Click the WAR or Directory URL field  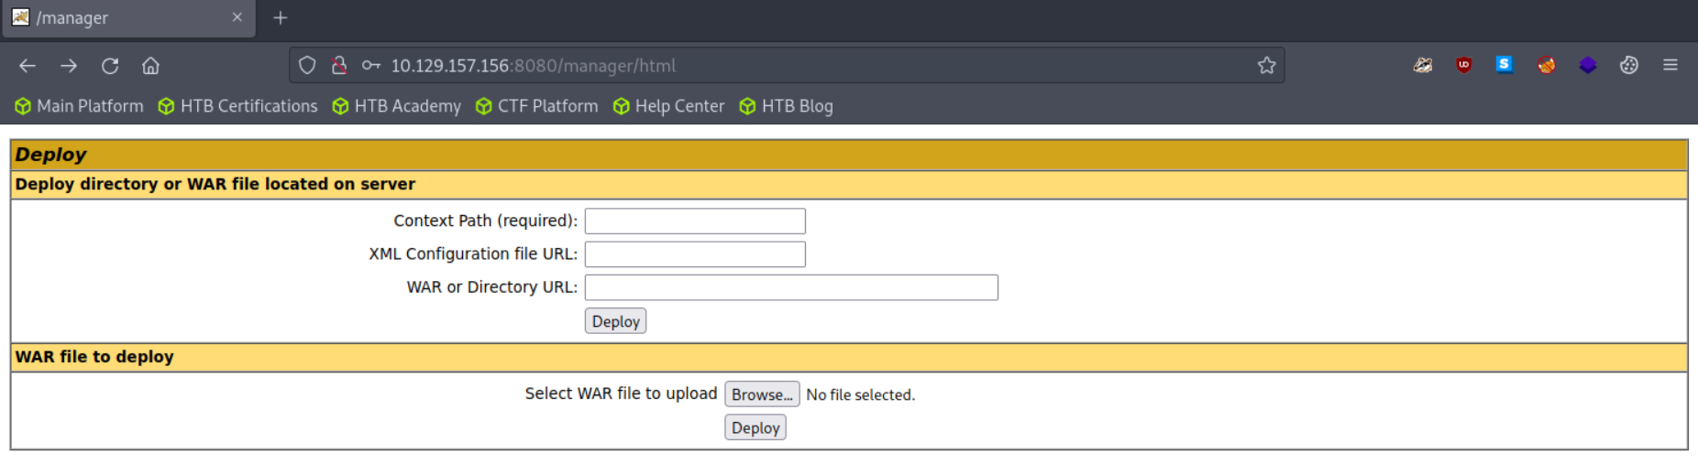[791, 287]
